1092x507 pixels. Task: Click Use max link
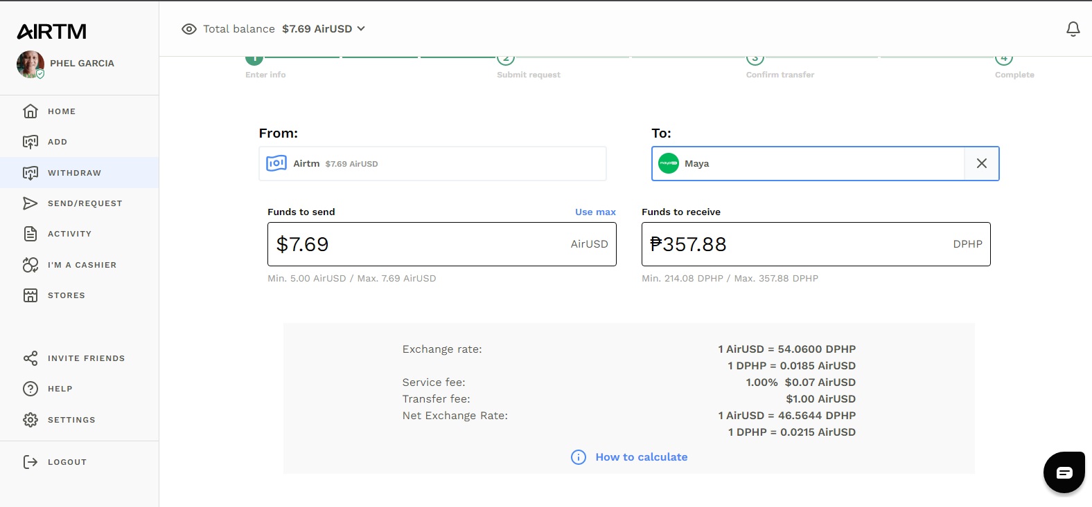tap(595, 212)
